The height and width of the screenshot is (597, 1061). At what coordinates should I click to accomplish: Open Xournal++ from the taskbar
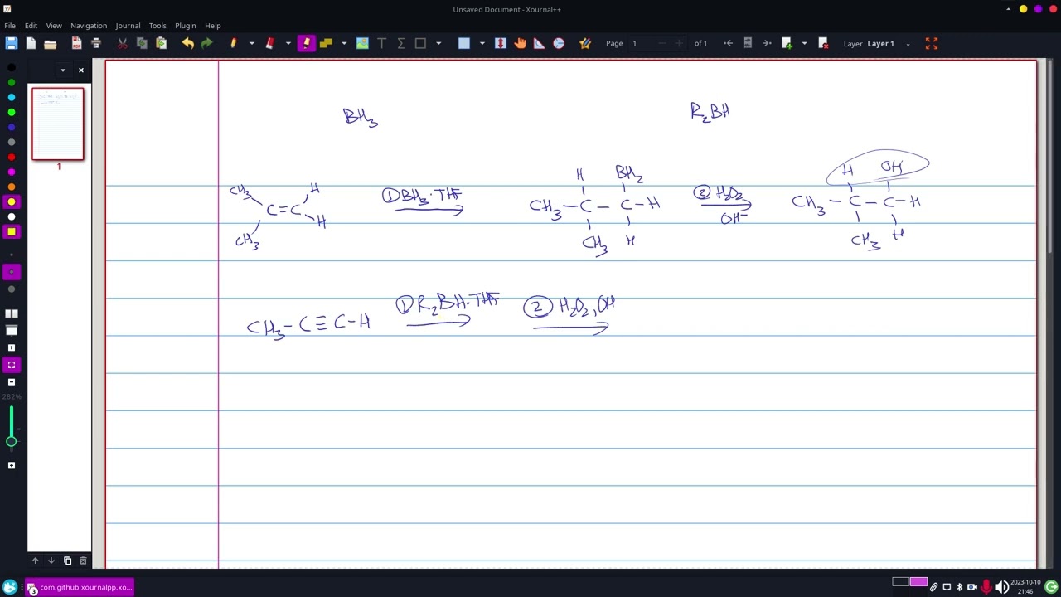pos(80,588)
